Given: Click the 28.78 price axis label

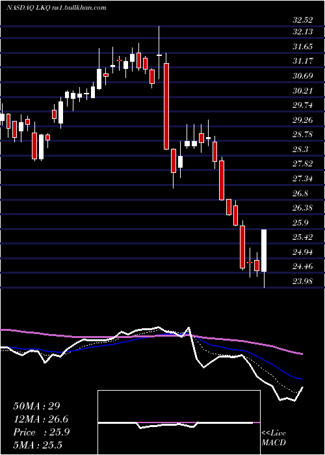Looking at the screenshot, I should (x=303, y=135).
